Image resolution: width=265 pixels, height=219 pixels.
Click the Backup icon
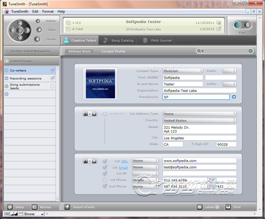[x=34, y=207]
